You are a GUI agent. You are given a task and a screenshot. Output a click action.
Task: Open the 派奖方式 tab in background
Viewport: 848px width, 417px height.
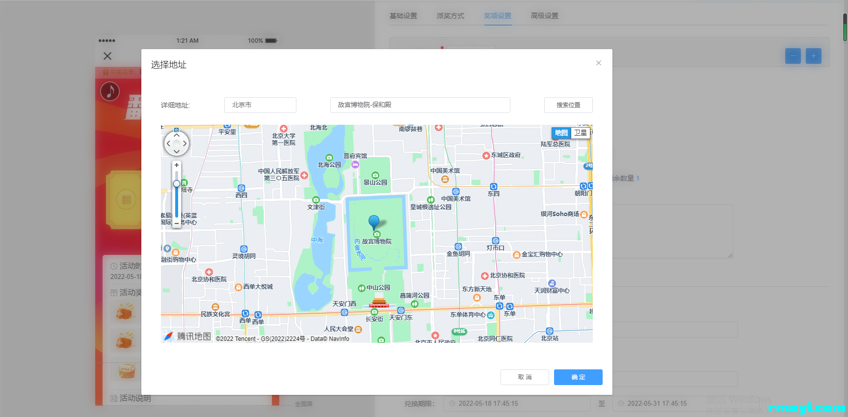[450, 16]
